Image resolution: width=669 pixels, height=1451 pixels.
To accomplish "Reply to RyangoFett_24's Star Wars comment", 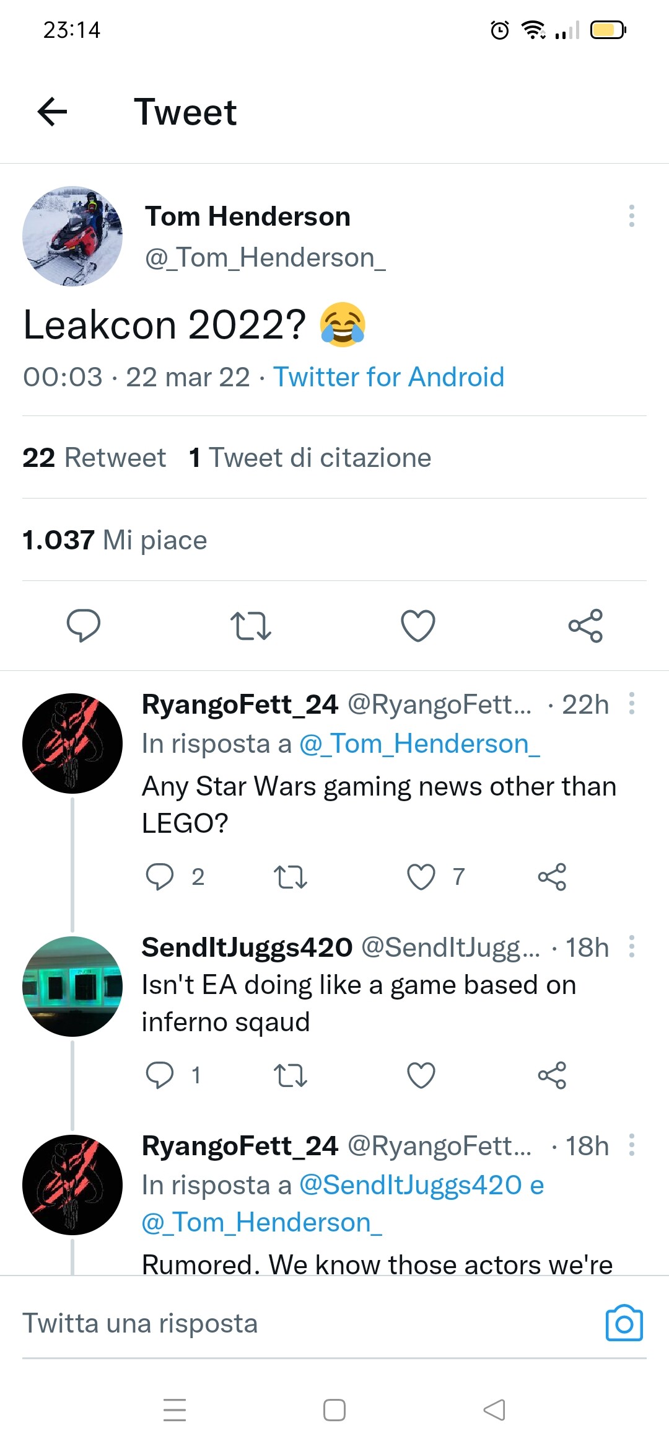I will [x=160, y=877].
